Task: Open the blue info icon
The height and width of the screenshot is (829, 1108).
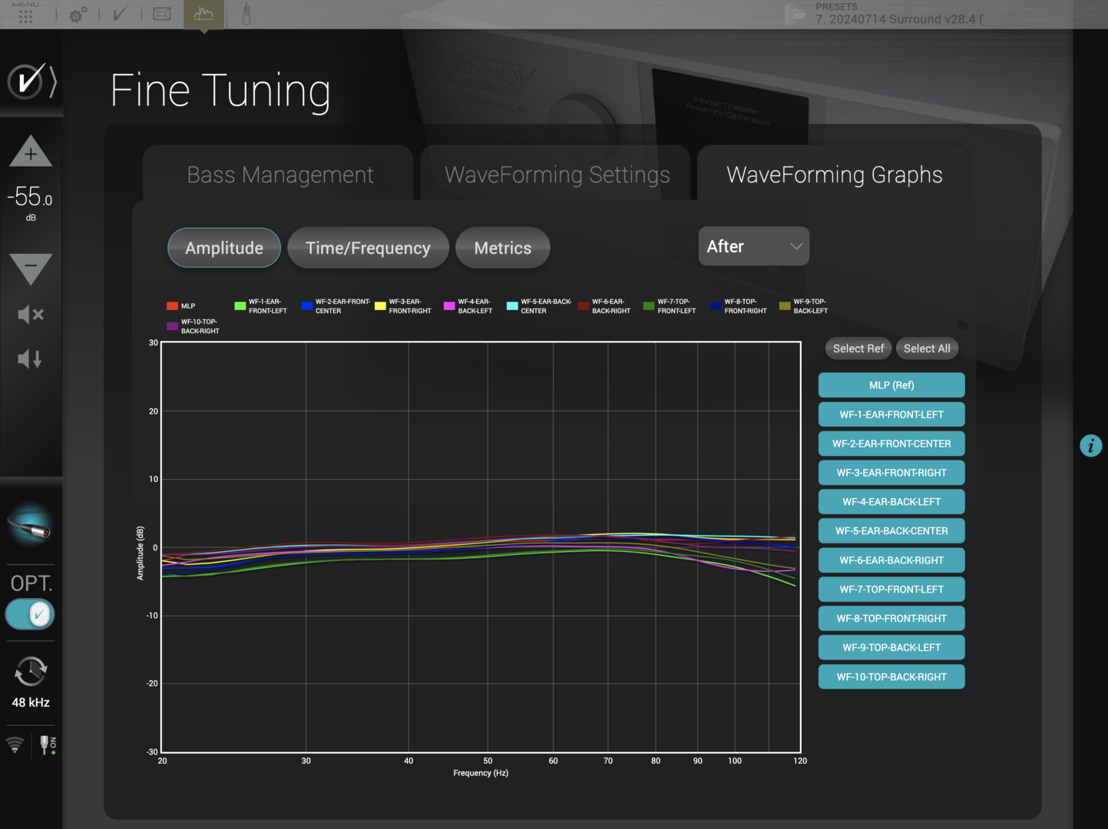Action: pos(1090,445)
